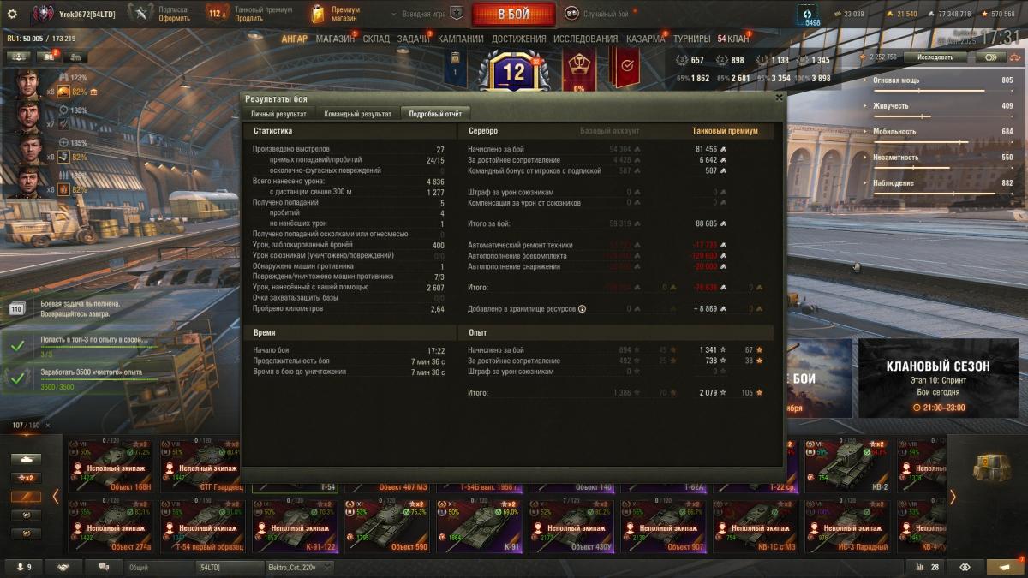The image size is (1028, 578).
Task: Click the Наблюдение progress bar
Action: (x=943, y=193)
